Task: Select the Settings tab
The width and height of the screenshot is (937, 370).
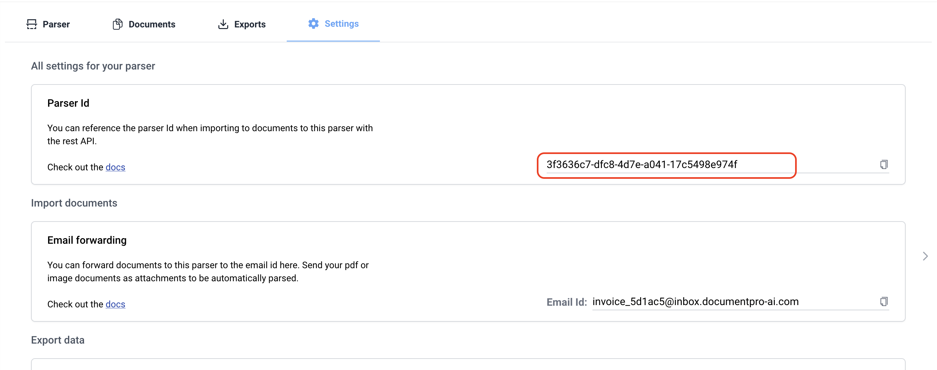Action: pos(333,23)
